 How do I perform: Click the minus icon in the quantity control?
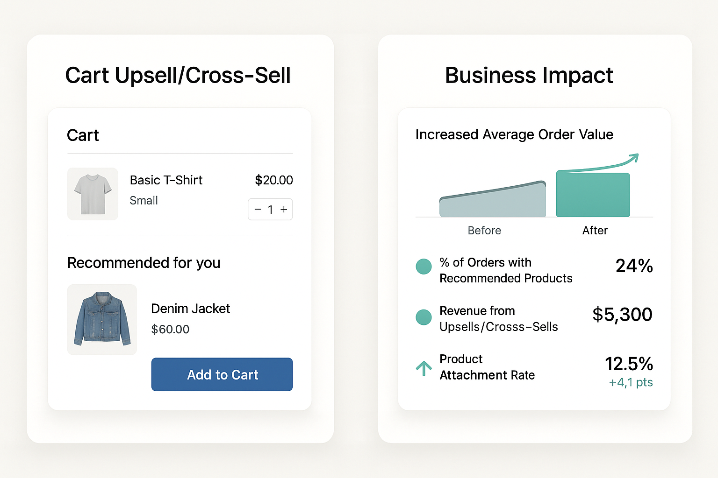[x=258, y=210]
